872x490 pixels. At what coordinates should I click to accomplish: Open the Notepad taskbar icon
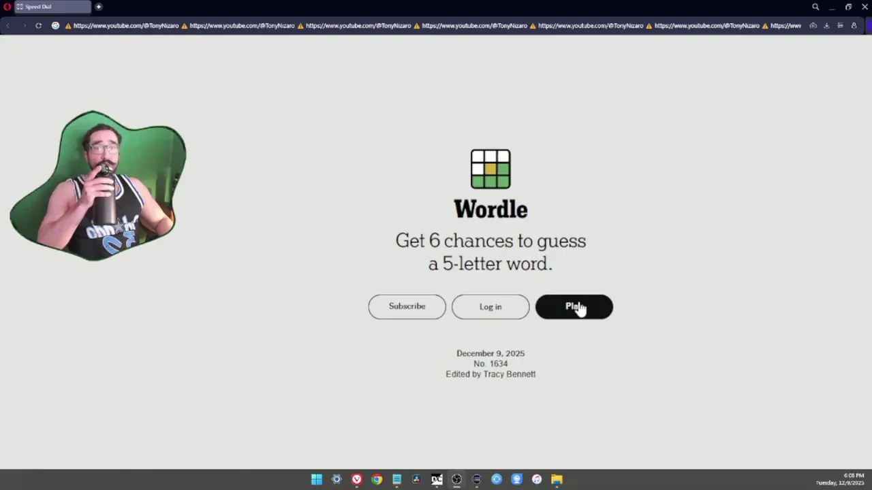point(396,479)
